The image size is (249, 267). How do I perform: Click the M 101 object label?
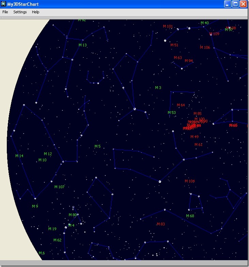click(168, 26)
